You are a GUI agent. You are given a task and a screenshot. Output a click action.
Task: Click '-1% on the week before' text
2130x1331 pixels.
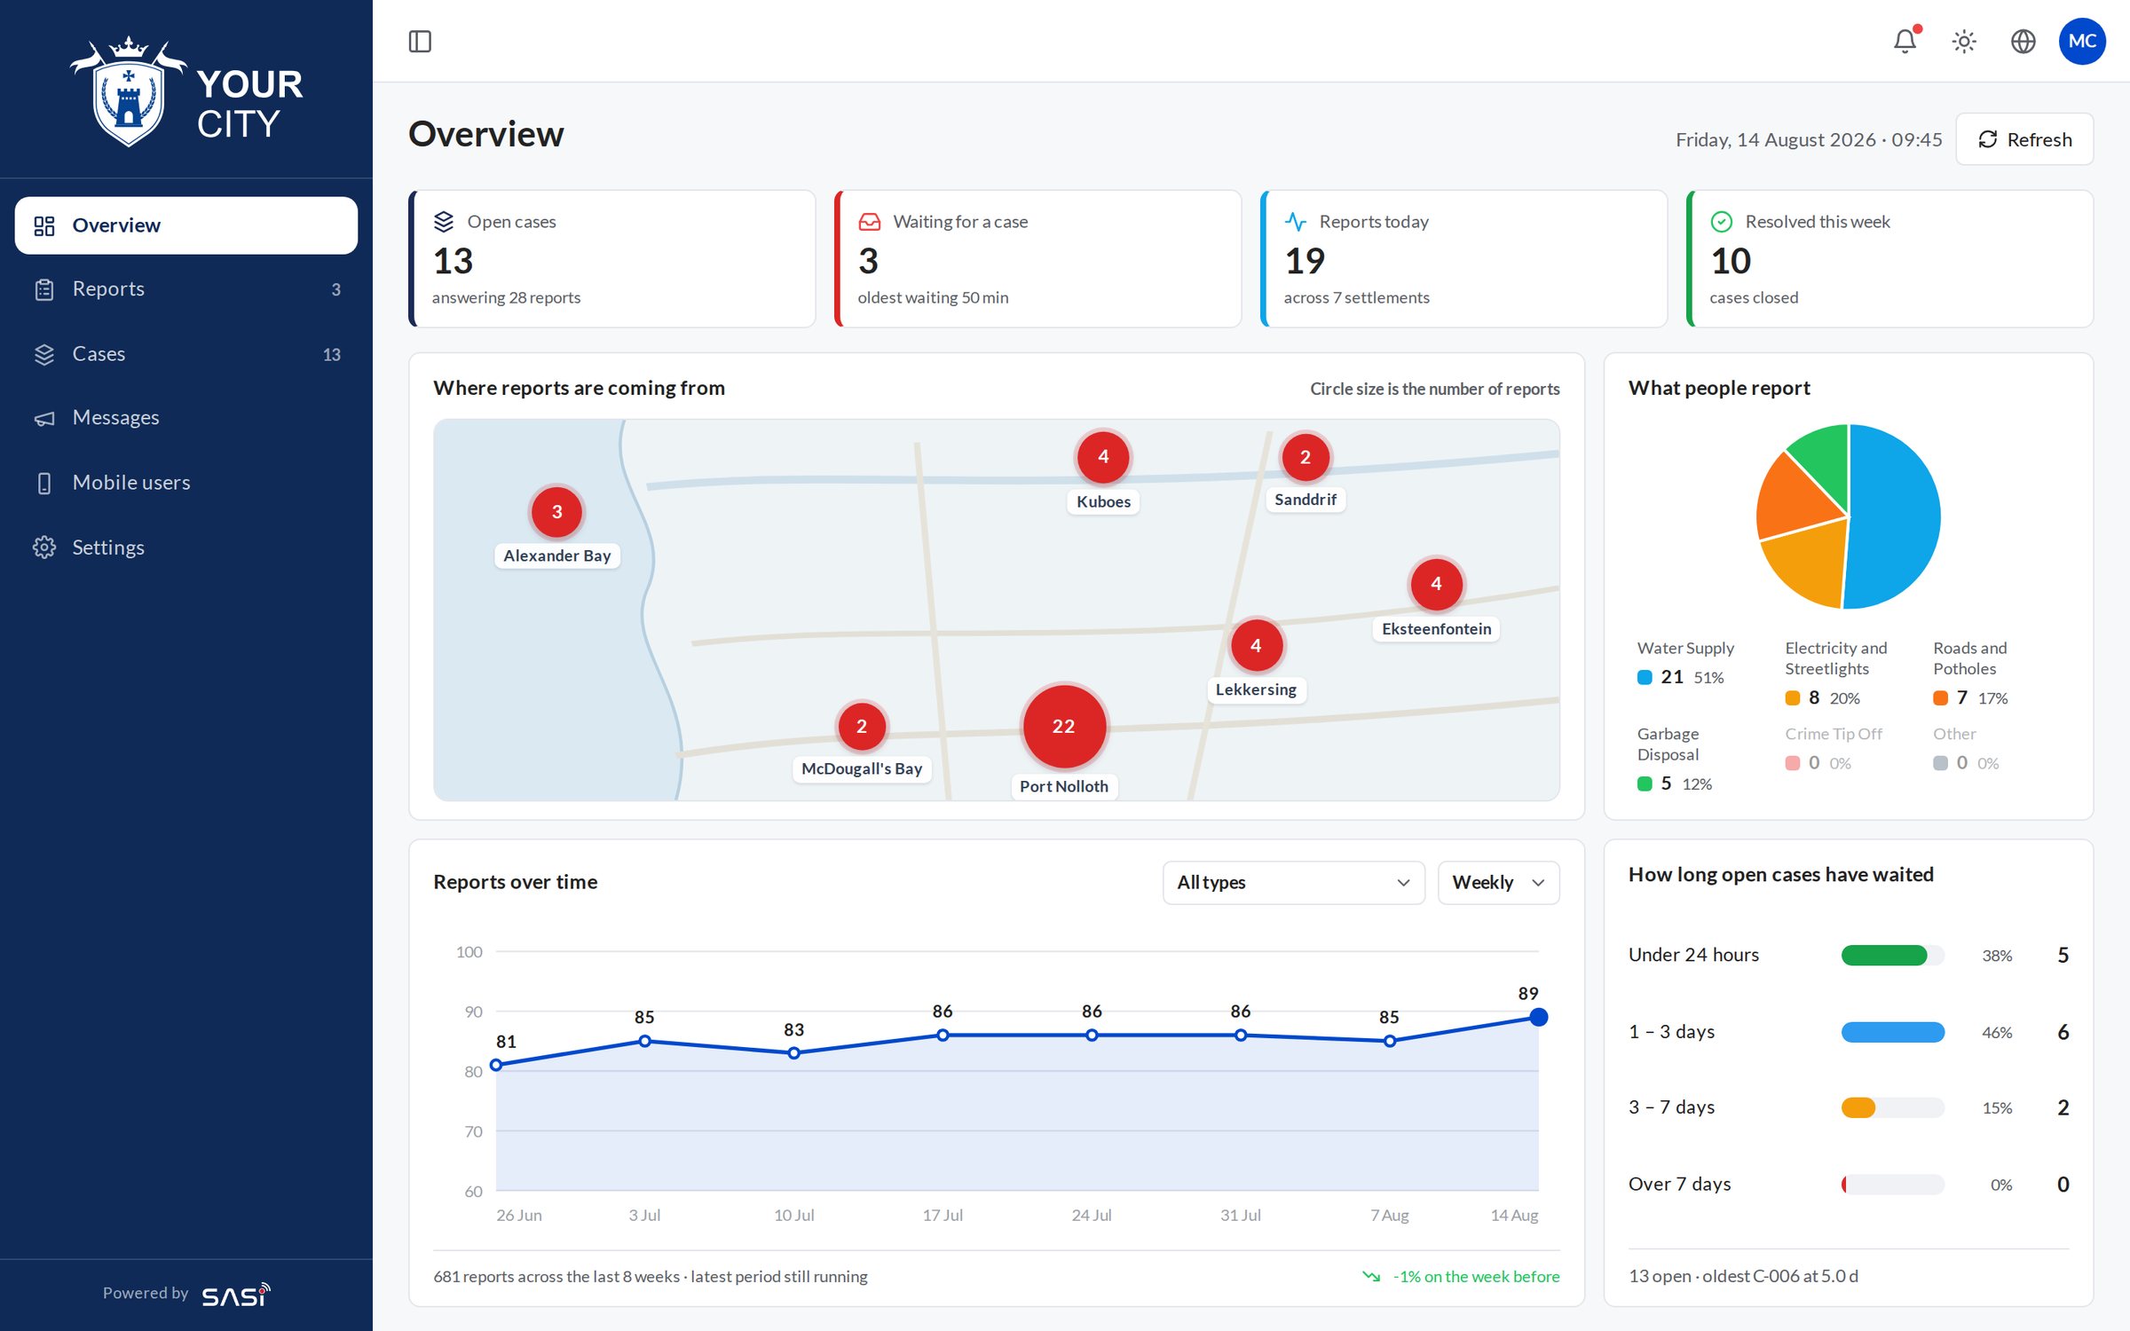[x=1476, y=1277]
